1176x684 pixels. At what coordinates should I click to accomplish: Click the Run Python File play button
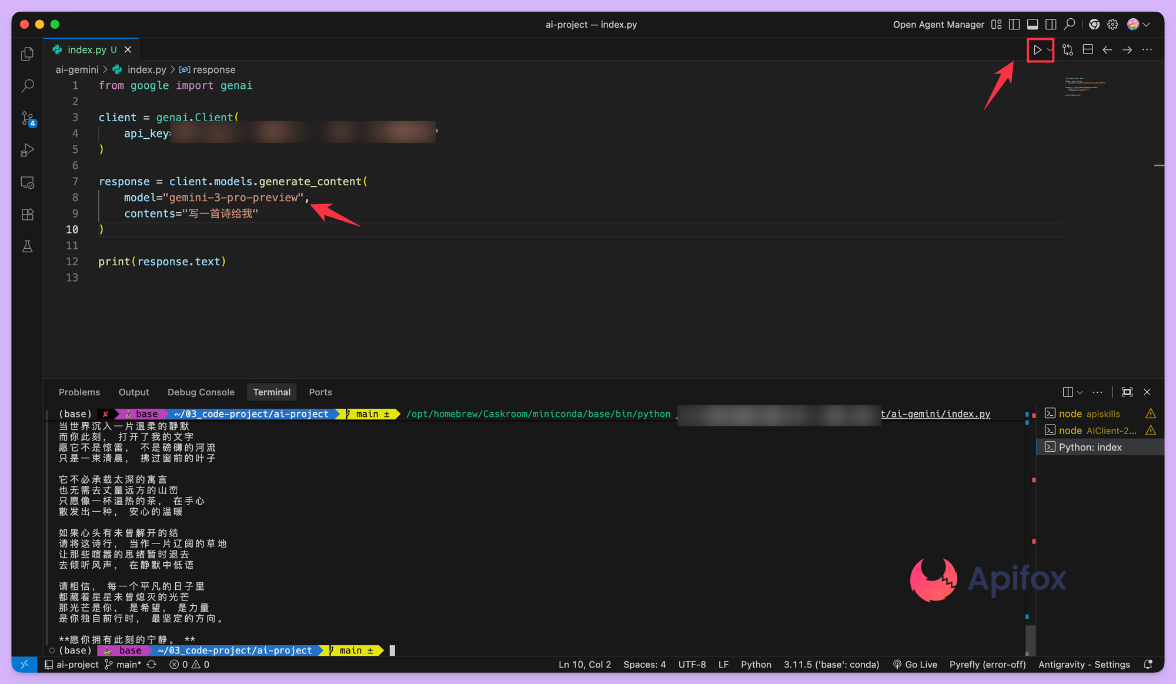(x=1037, y=50)
